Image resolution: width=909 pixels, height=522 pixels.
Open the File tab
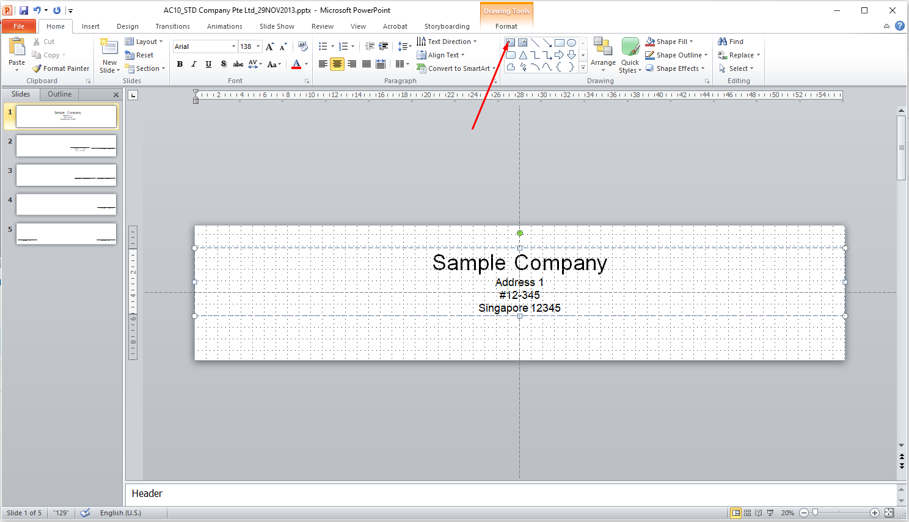click(x=19, y=26)
